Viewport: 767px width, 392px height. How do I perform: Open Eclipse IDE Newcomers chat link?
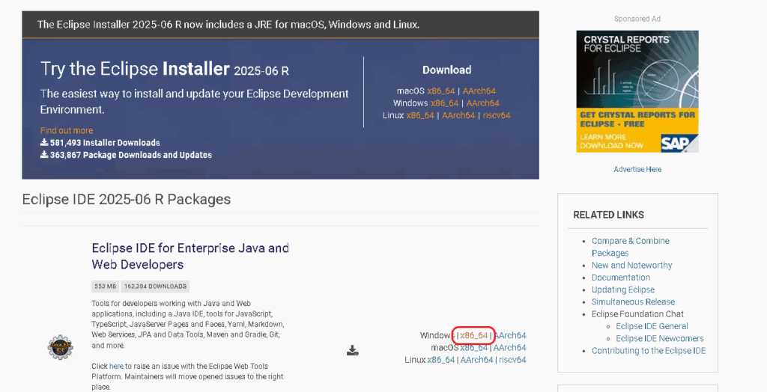[x=660, y=339]
